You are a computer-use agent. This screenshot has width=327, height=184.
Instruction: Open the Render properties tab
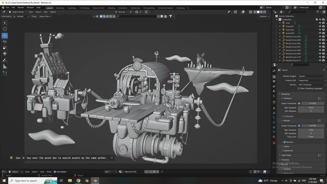pyautogui.click(x=274, y=77)
